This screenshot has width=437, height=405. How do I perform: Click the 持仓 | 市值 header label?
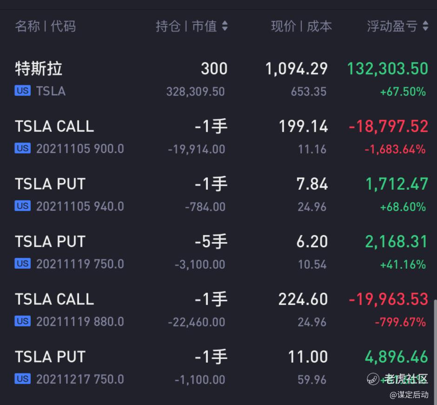[x=186, y=26]
